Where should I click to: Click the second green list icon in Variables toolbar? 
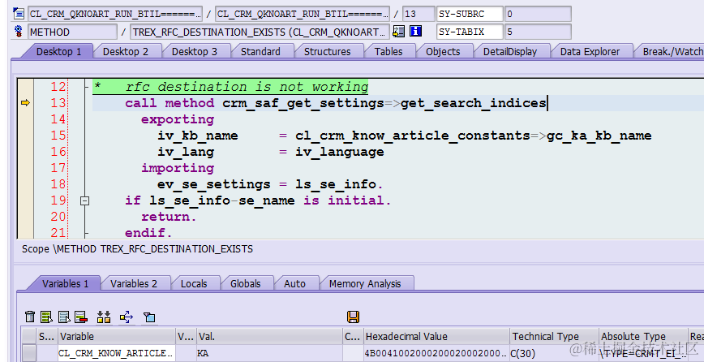tap(46, 317)
